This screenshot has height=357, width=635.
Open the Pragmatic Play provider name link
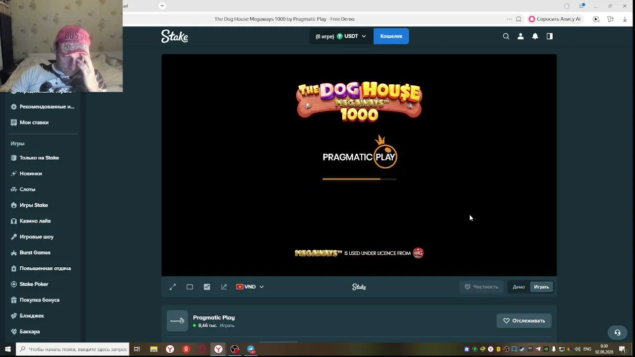(214, 317)
